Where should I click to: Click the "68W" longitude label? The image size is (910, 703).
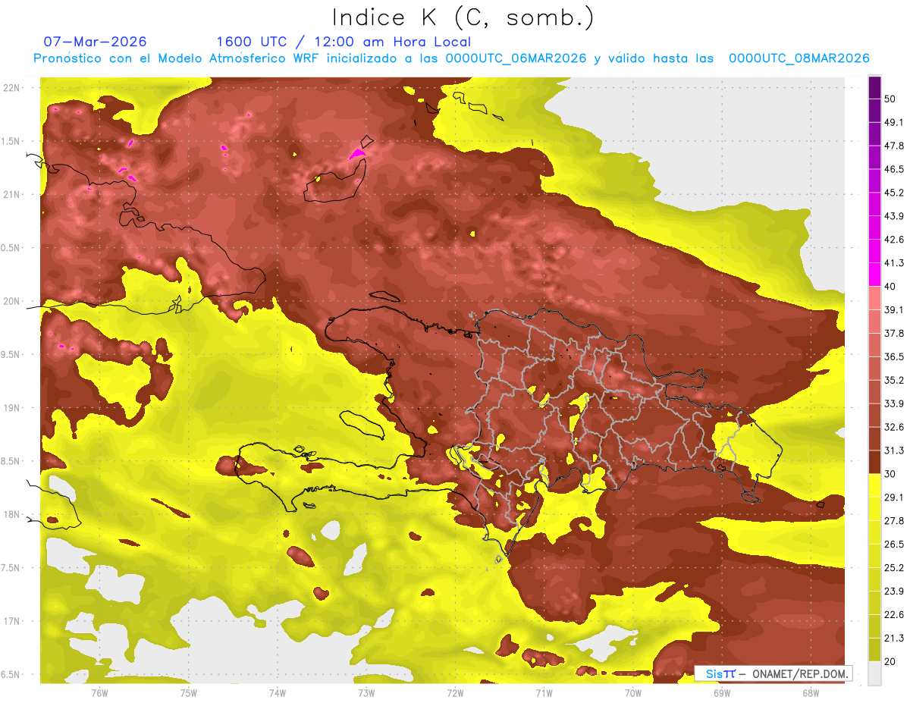[811, 693]
